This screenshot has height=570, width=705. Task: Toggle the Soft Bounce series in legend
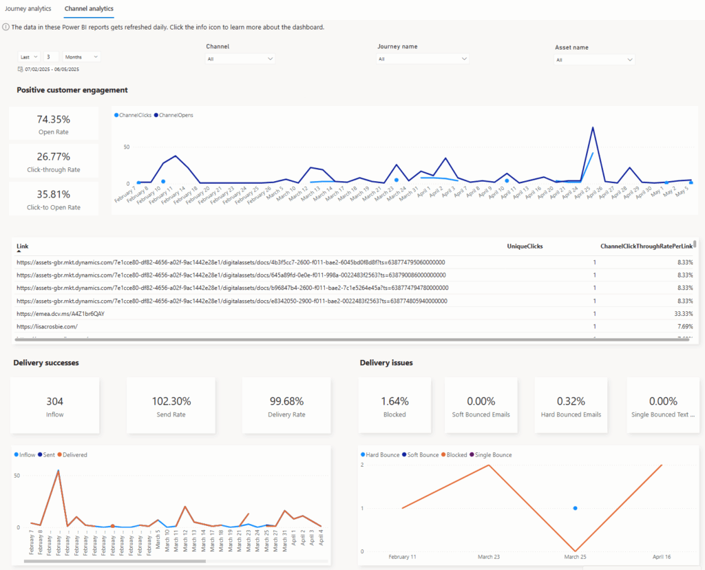coord(420,455)
